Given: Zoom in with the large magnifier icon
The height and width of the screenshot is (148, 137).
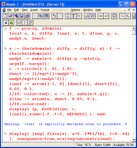Looking at the screenshot, I should (x=128, y=16).
